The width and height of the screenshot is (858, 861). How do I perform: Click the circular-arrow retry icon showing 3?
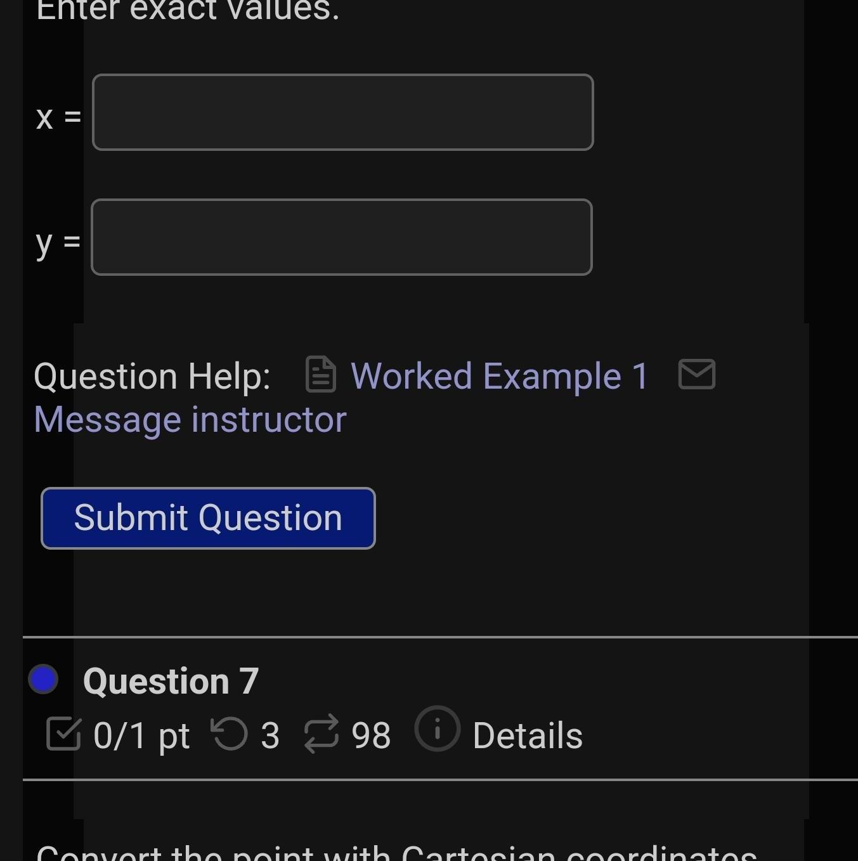point(231,735)
